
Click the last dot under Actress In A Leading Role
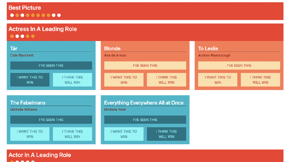point(33,36)
